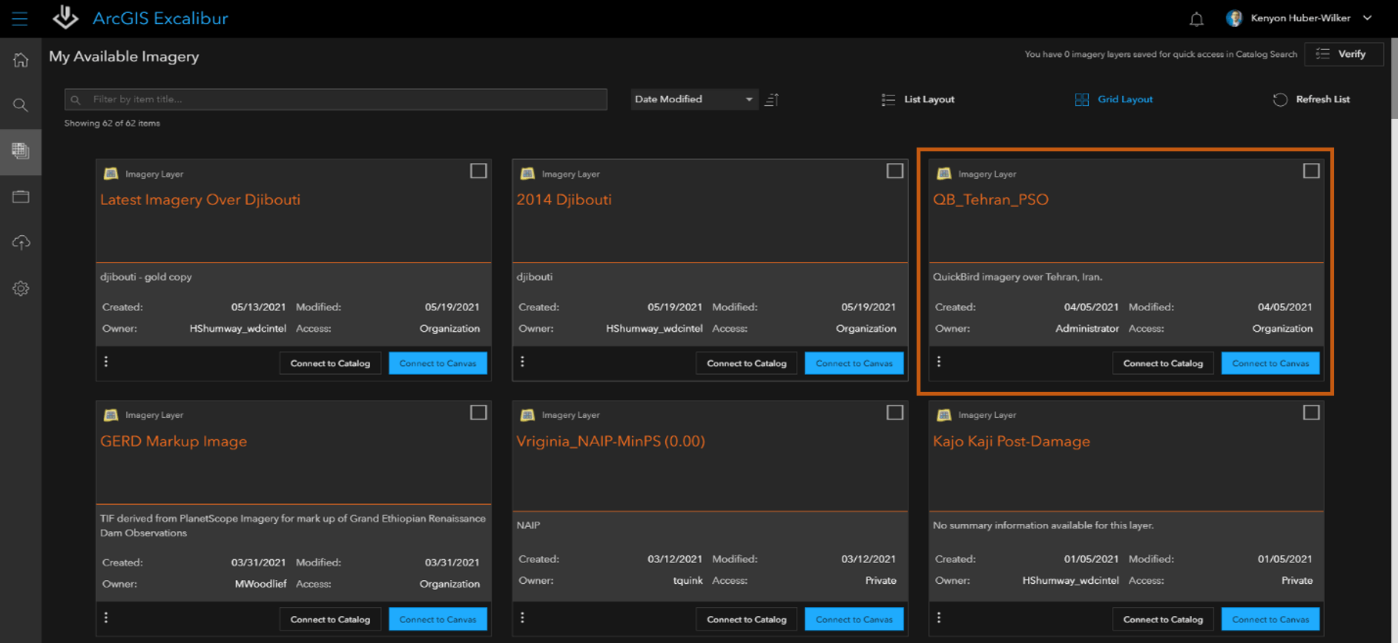This screenshot has height=643, width=1398.
Task: Switch to Grid Layout
Action: (1113, 99)
